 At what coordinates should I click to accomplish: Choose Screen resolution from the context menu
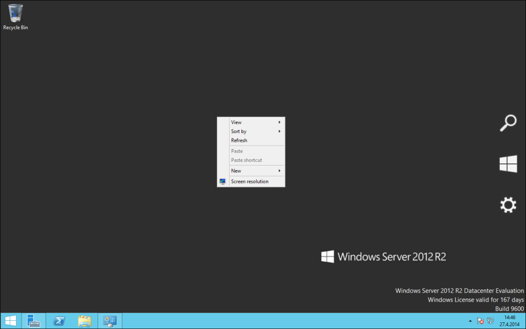click(250, 181)
